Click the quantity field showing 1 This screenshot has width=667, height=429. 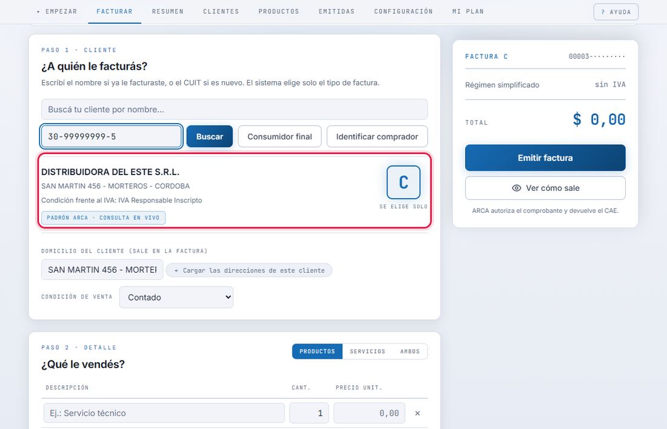(309, 413)
